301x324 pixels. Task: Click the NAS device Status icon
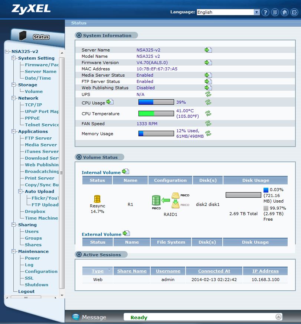click(23, 36)
